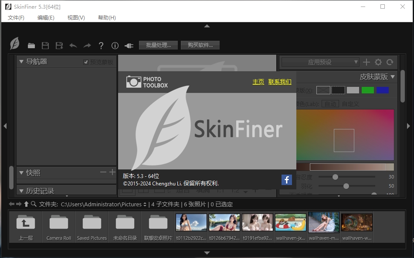
Task: Click the question mark help icon
Action: (x=101, y=46)
